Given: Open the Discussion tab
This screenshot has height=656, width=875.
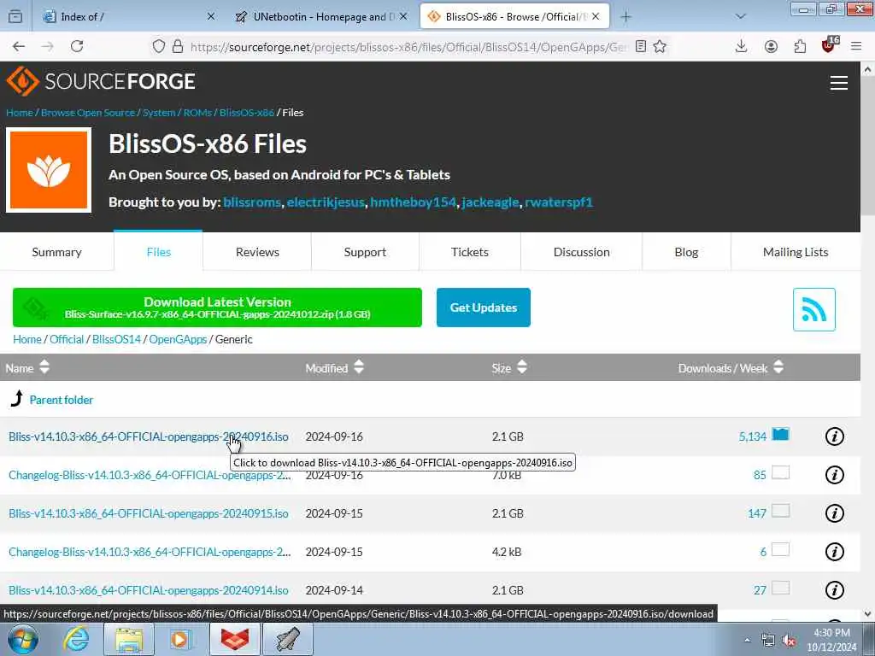Looking at the screenshot, I should [x=581, y=252].
